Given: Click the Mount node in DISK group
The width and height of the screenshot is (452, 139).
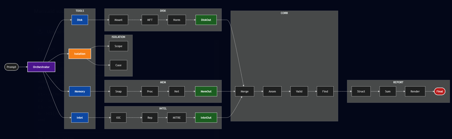Looking at the screenshot, I should tap(118, 20).
